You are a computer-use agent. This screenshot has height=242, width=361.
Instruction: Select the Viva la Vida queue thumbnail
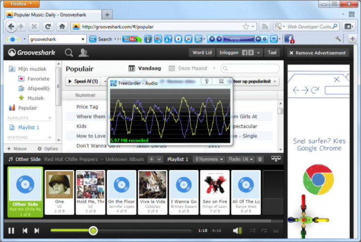tap(152, 193)
